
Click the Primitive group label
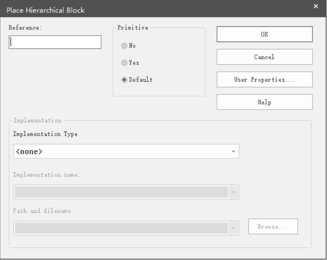coord(132,28)
